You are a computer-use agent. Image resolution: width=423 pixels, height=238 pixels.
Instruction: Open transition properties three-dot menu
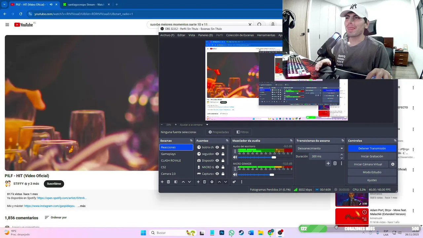[341, 163]
